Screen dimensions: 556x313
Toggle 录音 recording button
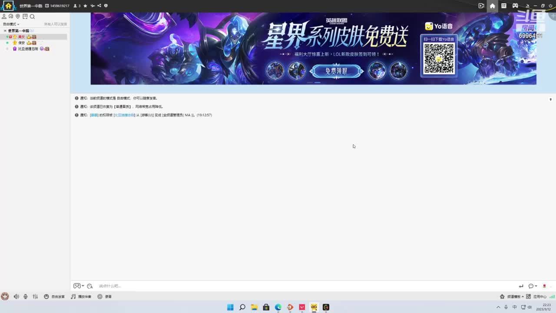(x=105, y=296)
